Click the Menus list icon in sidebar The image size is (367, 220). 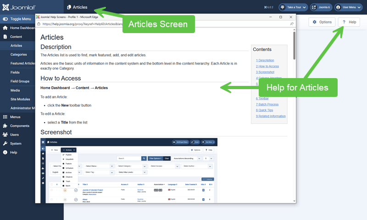(5, 117)
